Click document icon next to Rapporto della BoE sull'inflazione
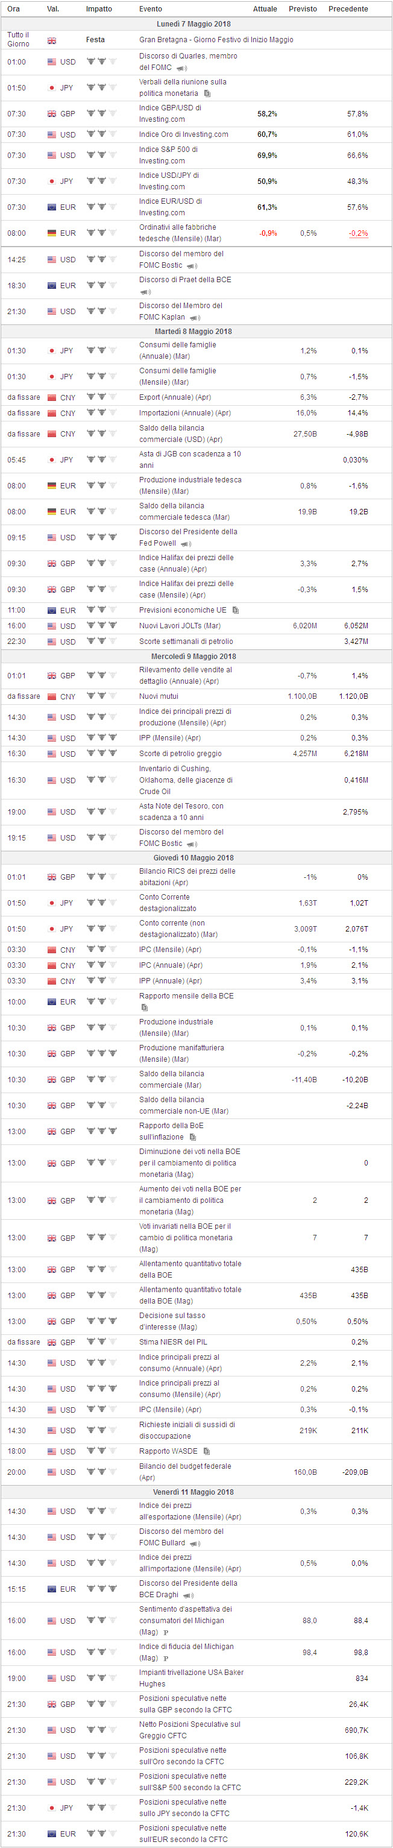393x1848 pixels. click(192, 1137)
